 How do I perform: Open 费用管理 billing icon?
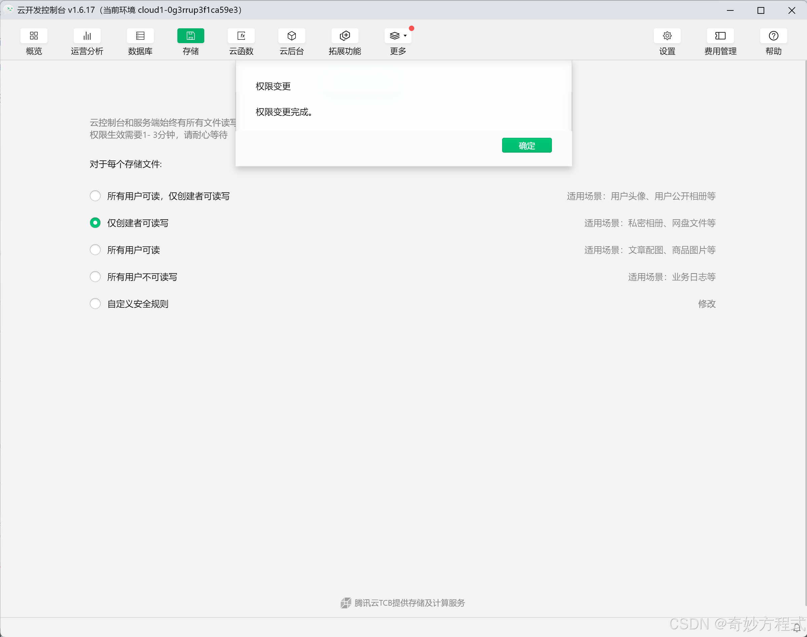click(720, 36)
